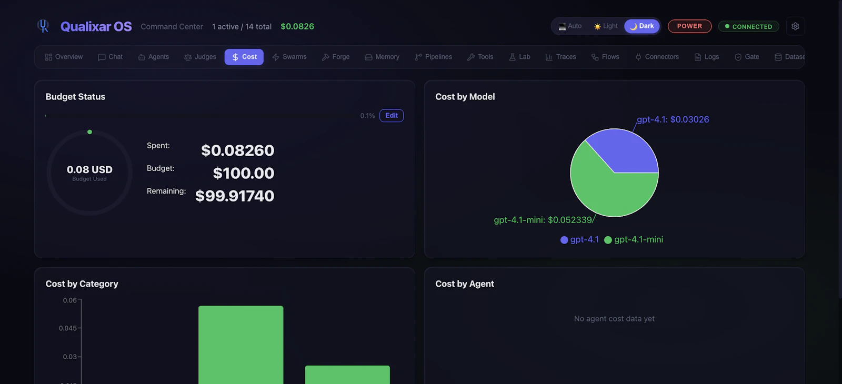Screen dimensions: 842x384
Task: Open the Flows tab
Action: pyautogui.click(x=605, y=57)
